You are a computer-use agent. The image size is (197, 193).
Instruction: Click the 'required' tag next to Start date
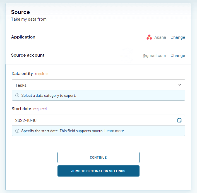[x=40, y=109]
